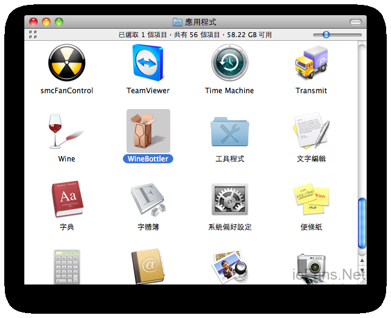
Task: Click the scroll up arrow
Action: 362,260
